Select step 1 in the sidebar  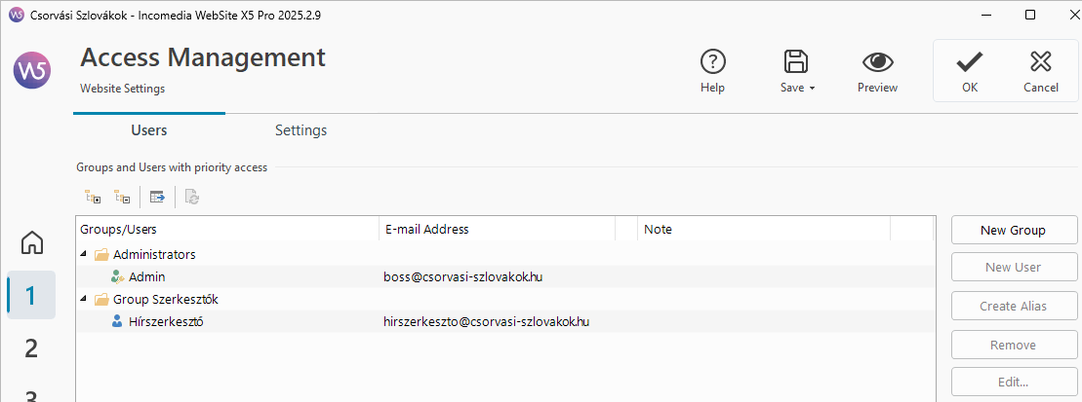pyautogui.click(x=31, y=295)
